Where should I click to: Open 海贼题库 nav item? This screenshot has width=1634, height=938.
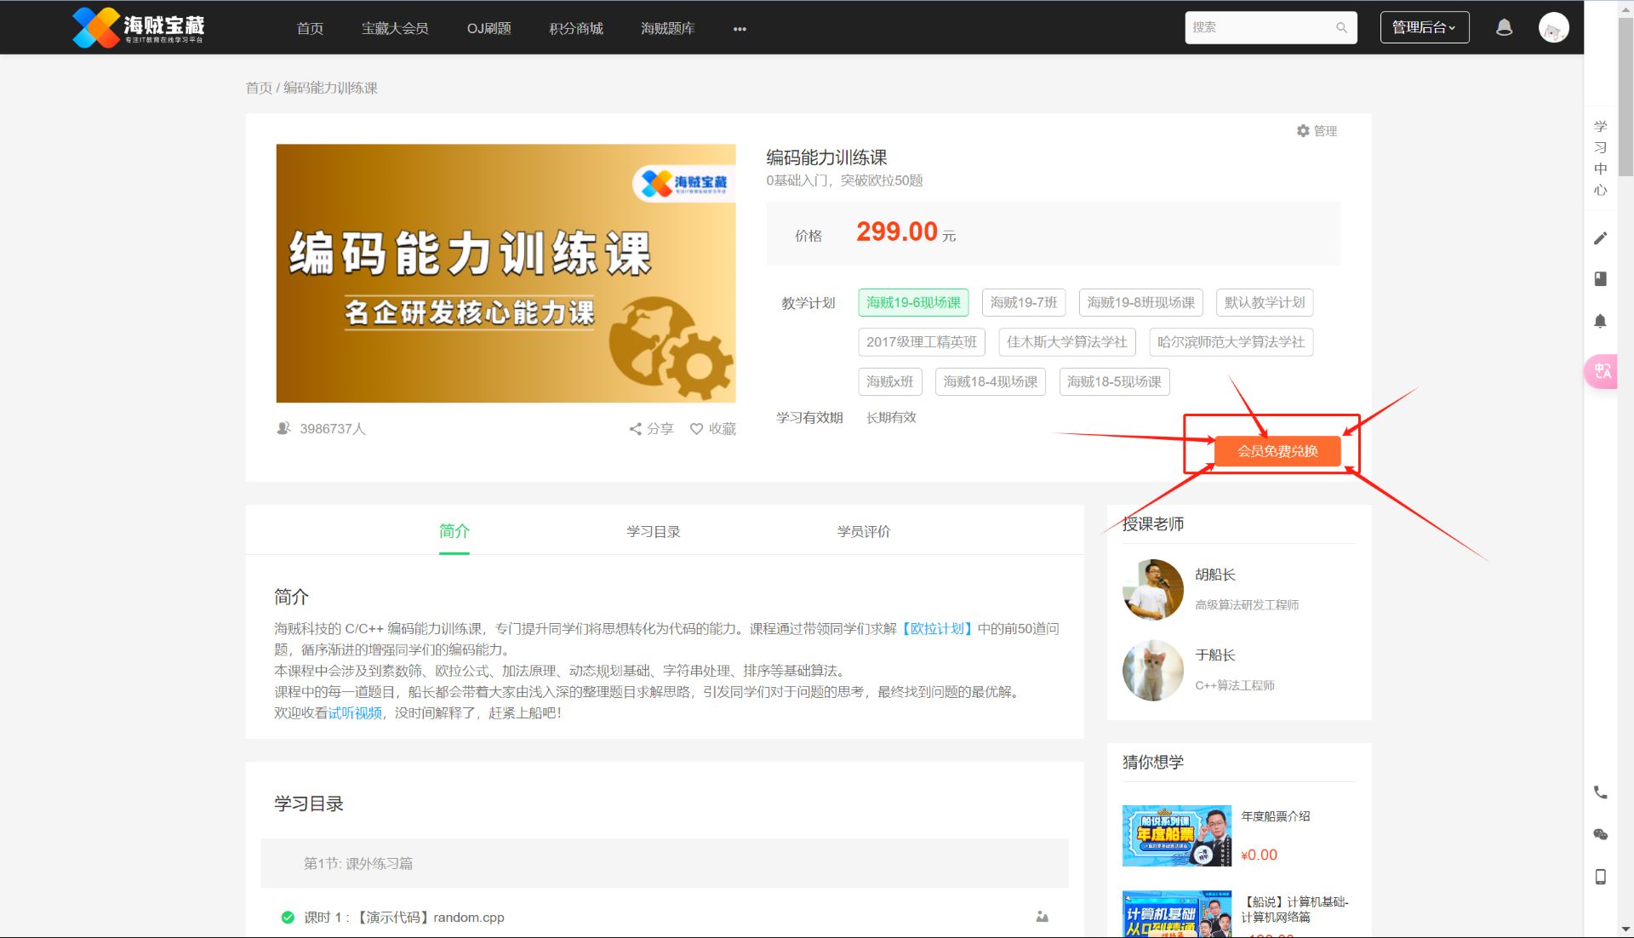click(667, 28)
